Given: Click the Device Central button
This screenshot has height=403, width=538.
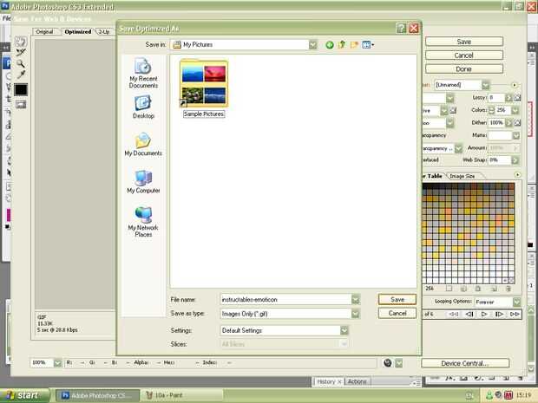Looking at the screenshot, I should (x=465, y=363).
